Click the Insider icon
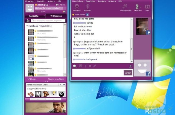This screenshot has width=175, height=115. click(x=57, y=5)
